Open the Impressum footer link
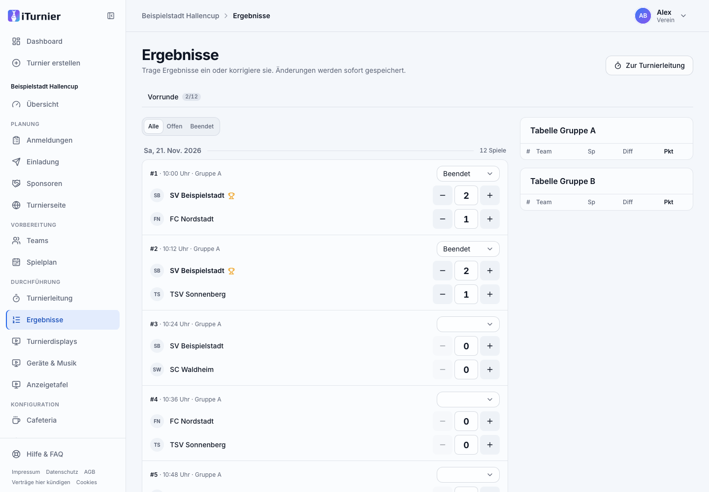709x492 pixels. [x=26, y=472]
